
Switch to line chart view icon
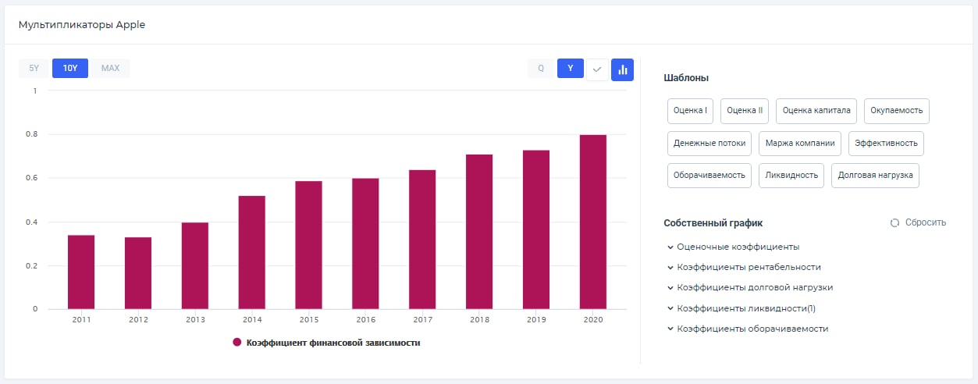point(596,69)
